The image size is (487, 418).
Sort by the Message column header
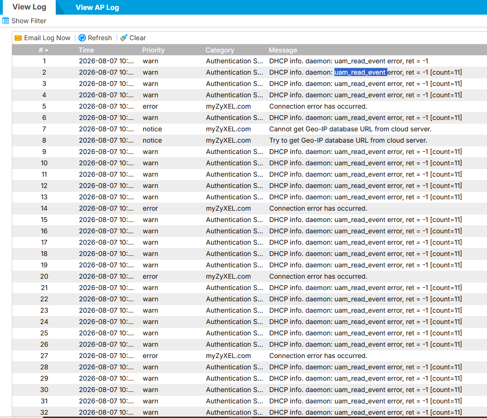point(282,50)
